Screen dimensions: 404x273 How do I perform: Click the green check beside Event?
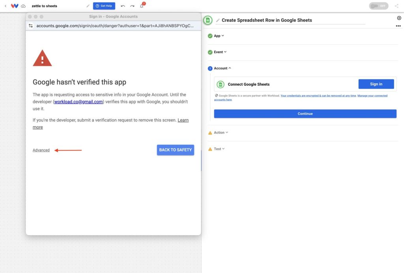click(x=210, y=52)
